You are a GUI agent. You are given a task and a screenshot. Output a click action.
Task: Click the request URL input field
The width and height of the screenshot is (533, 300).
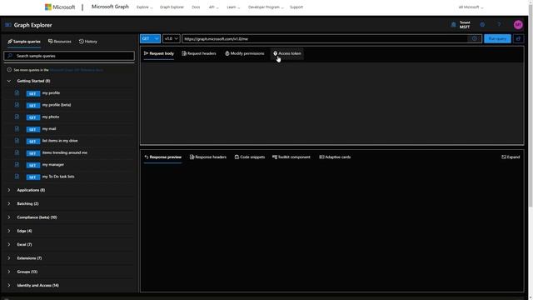(x=325, y=39)
